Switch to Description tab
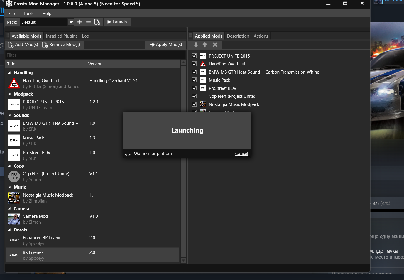 coord(238,36)
